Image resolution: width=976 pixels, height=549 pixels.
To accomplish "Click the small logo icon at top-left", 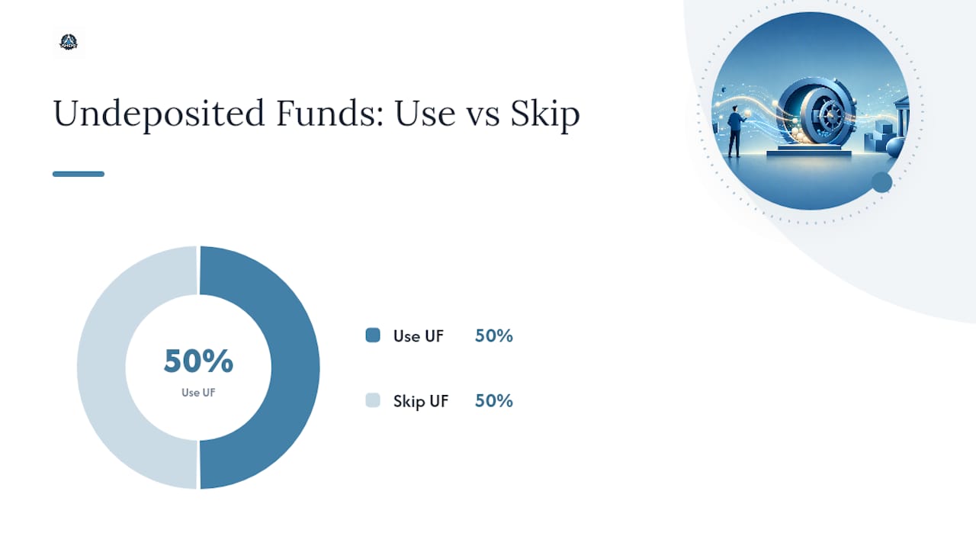I will coord(69,42).
